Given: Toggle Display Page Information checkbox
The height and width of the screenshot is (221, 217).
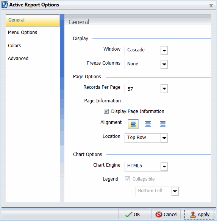Looking at the screenshot, I should (106, 111).
